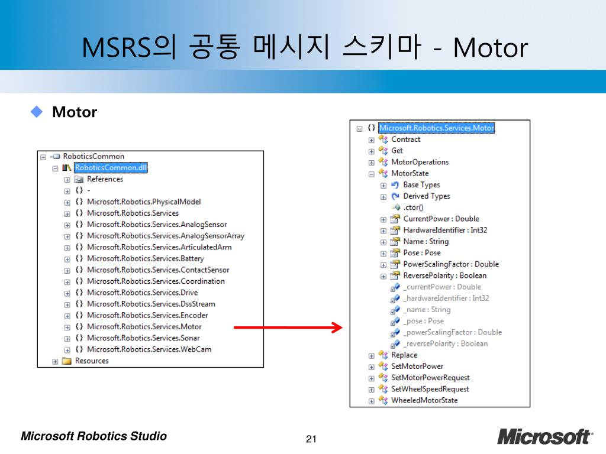Click the Replace class icon
The width and height of the screenshot is (606, 454).
coord(383,355)
